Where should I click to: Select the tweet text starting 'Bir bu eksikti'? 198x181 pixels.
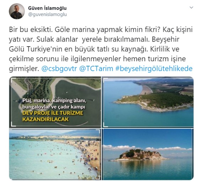(101, 49)
